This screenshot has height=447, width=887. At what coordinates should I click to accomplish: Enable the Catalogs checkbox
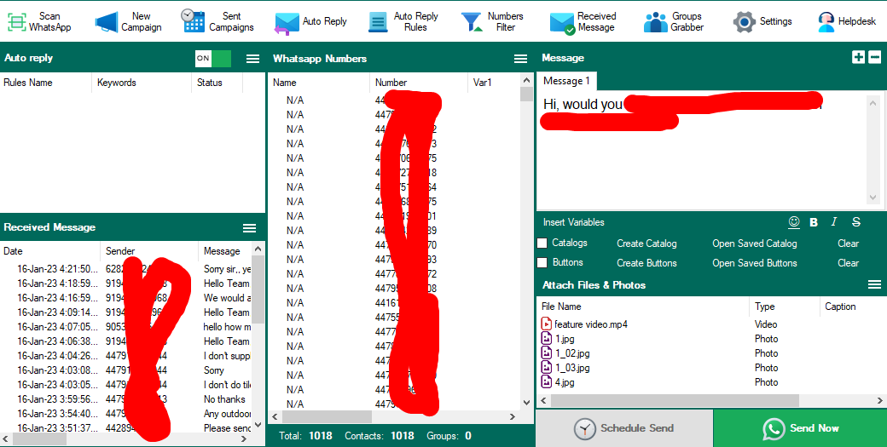(542, 244)
